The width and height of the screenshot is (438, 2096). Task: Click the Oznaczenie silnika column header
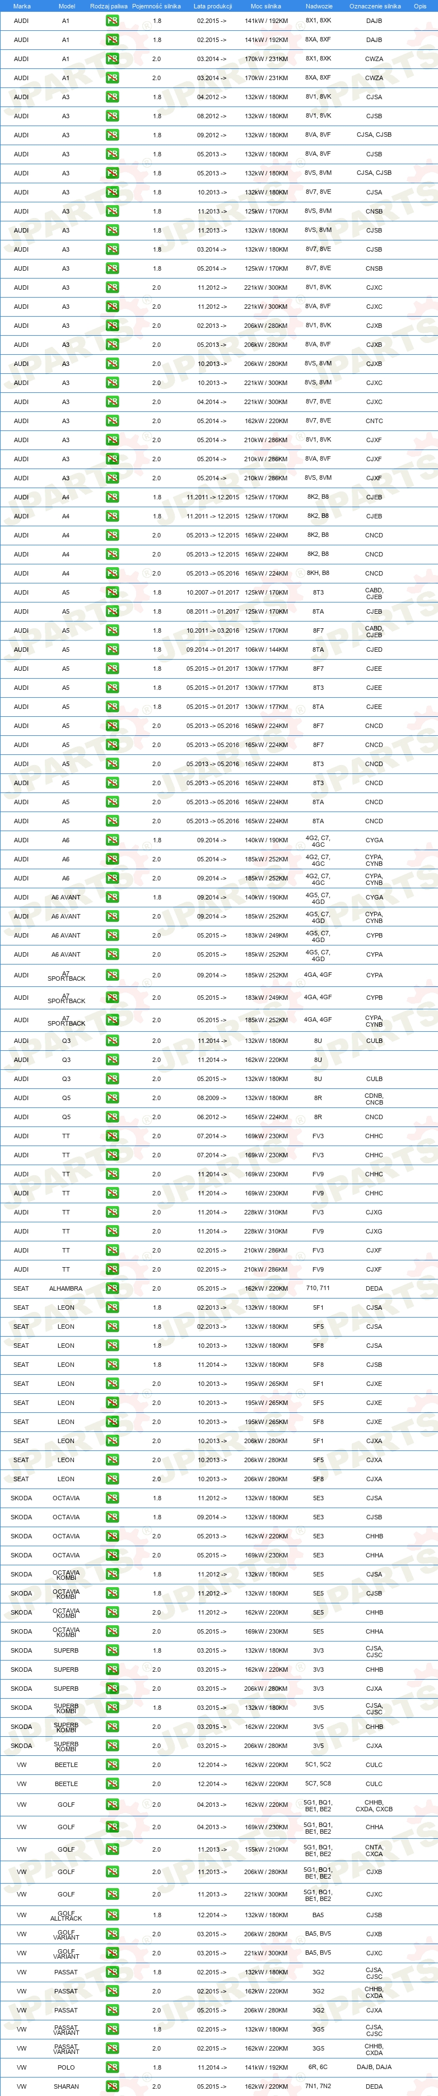click(x=375, y=6)
